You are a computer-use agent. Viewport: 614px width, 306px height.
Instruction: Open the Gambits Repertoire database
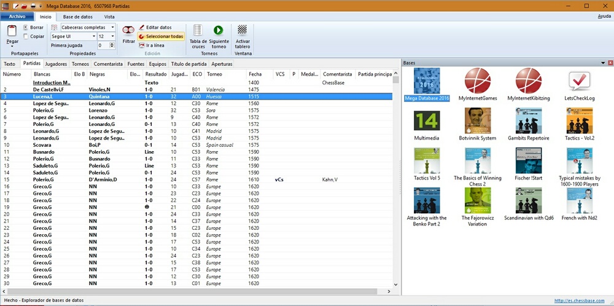528,120
